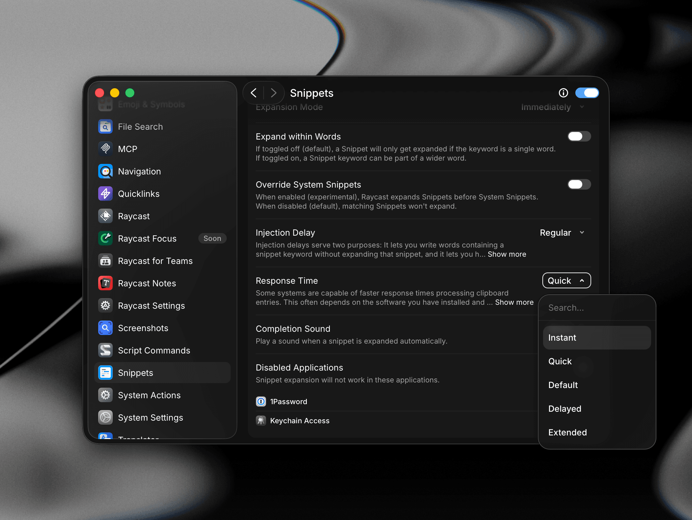This screenshot has width=692, height=520.
Task: Focus the dropdown Search field
Action: (597, 308)
